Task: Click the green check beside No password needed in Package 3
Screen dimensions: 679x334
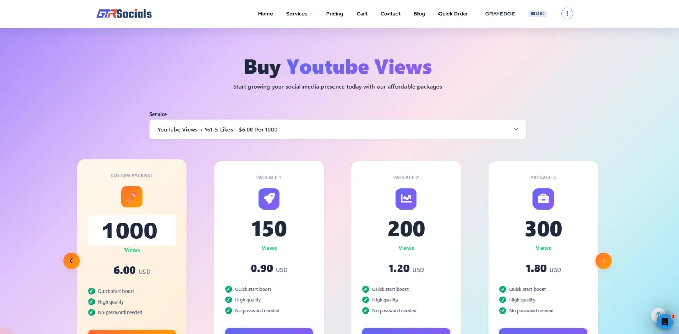Action: (503, 310)
